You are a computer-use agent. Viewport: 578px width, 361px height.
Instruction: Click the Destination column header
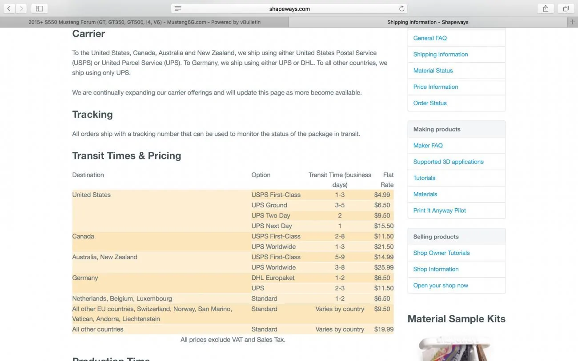tap(88, 175)
